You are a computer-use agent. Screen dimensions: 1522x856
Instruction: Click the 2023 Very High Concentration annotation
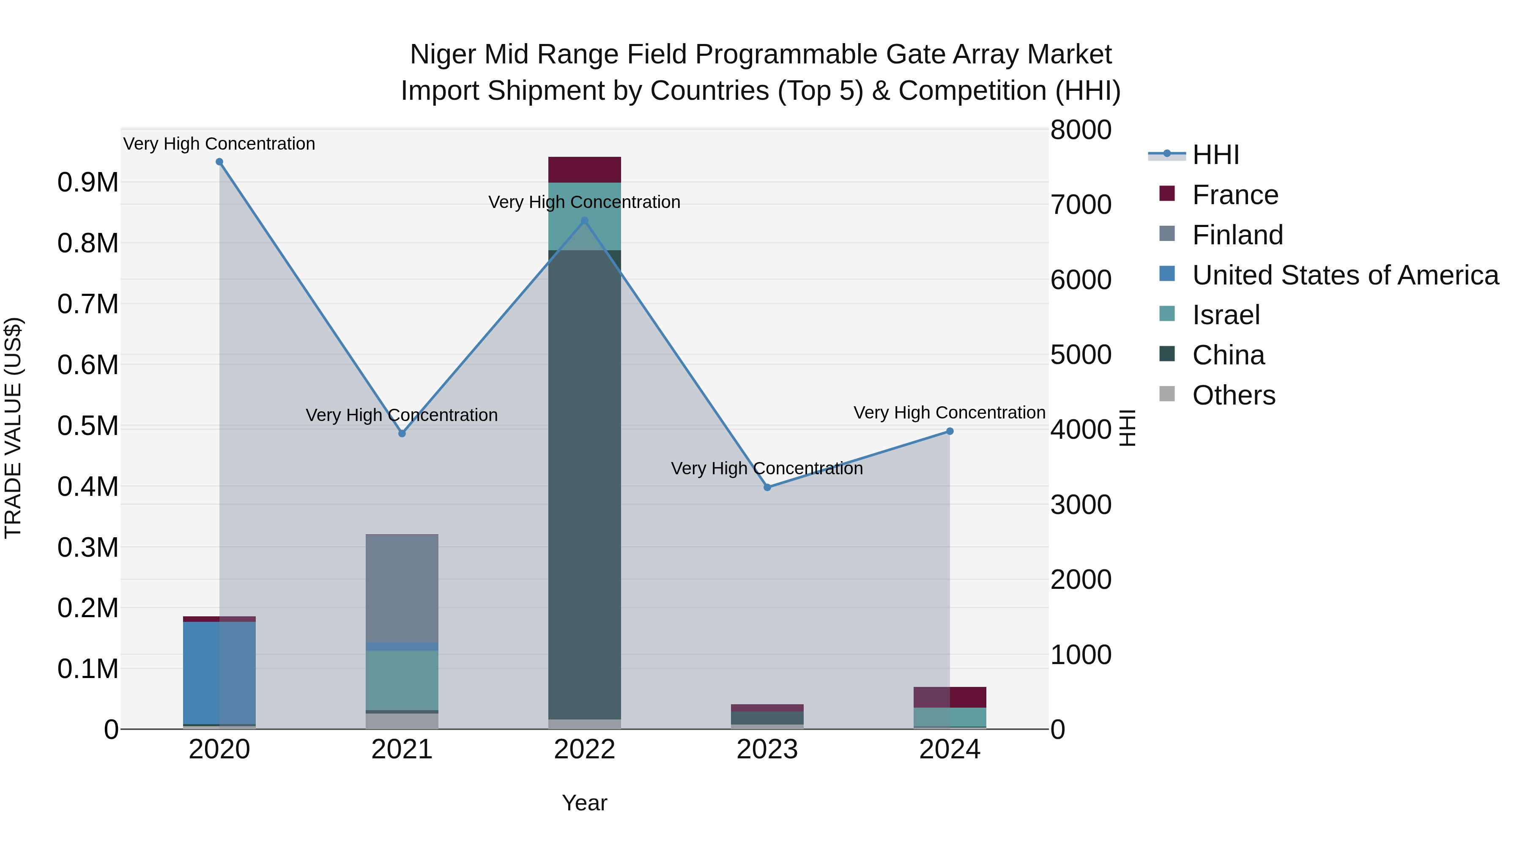pyautogui.click(x=767, y=468)
